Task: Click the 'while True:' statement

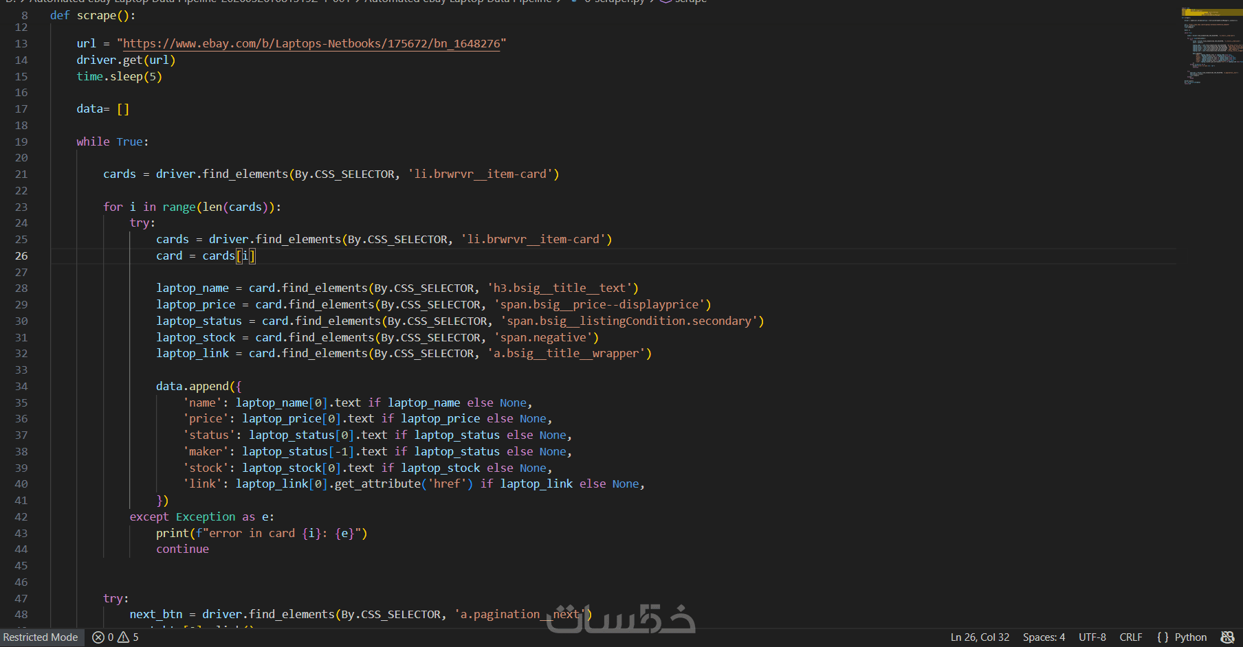Action: click(x=113, y=141)
